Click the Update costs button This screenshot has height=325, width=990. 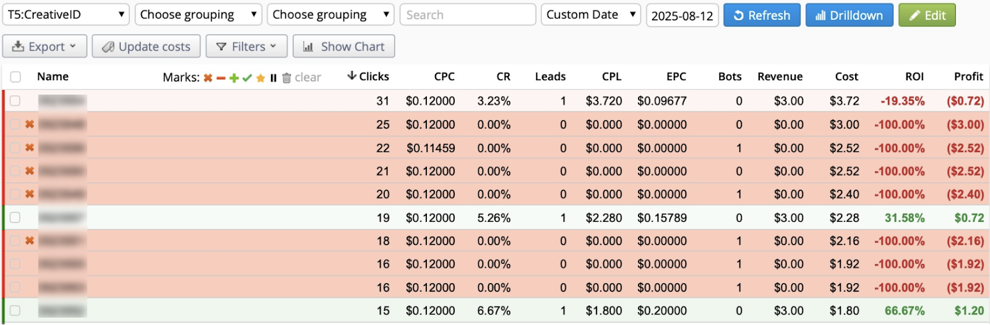[x=146, y=46]
